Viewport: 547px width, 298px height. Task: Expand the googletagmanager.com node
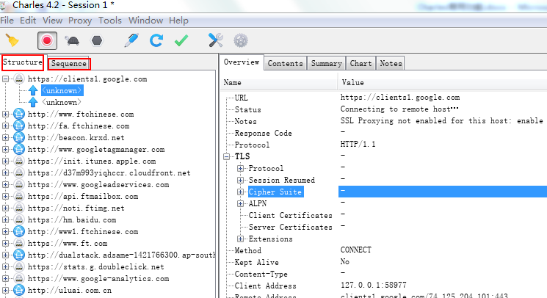pyautogui.click(x=5, y=150)
